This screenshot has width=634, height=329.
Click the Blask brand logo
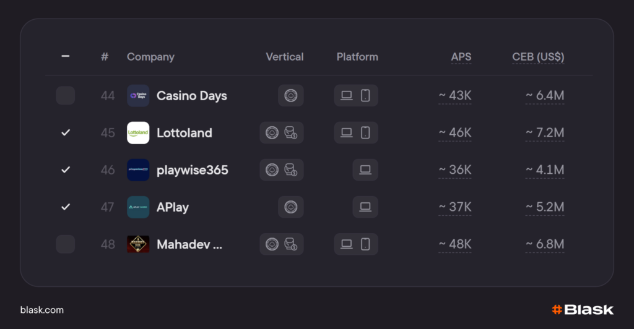[x=583, y=310]
